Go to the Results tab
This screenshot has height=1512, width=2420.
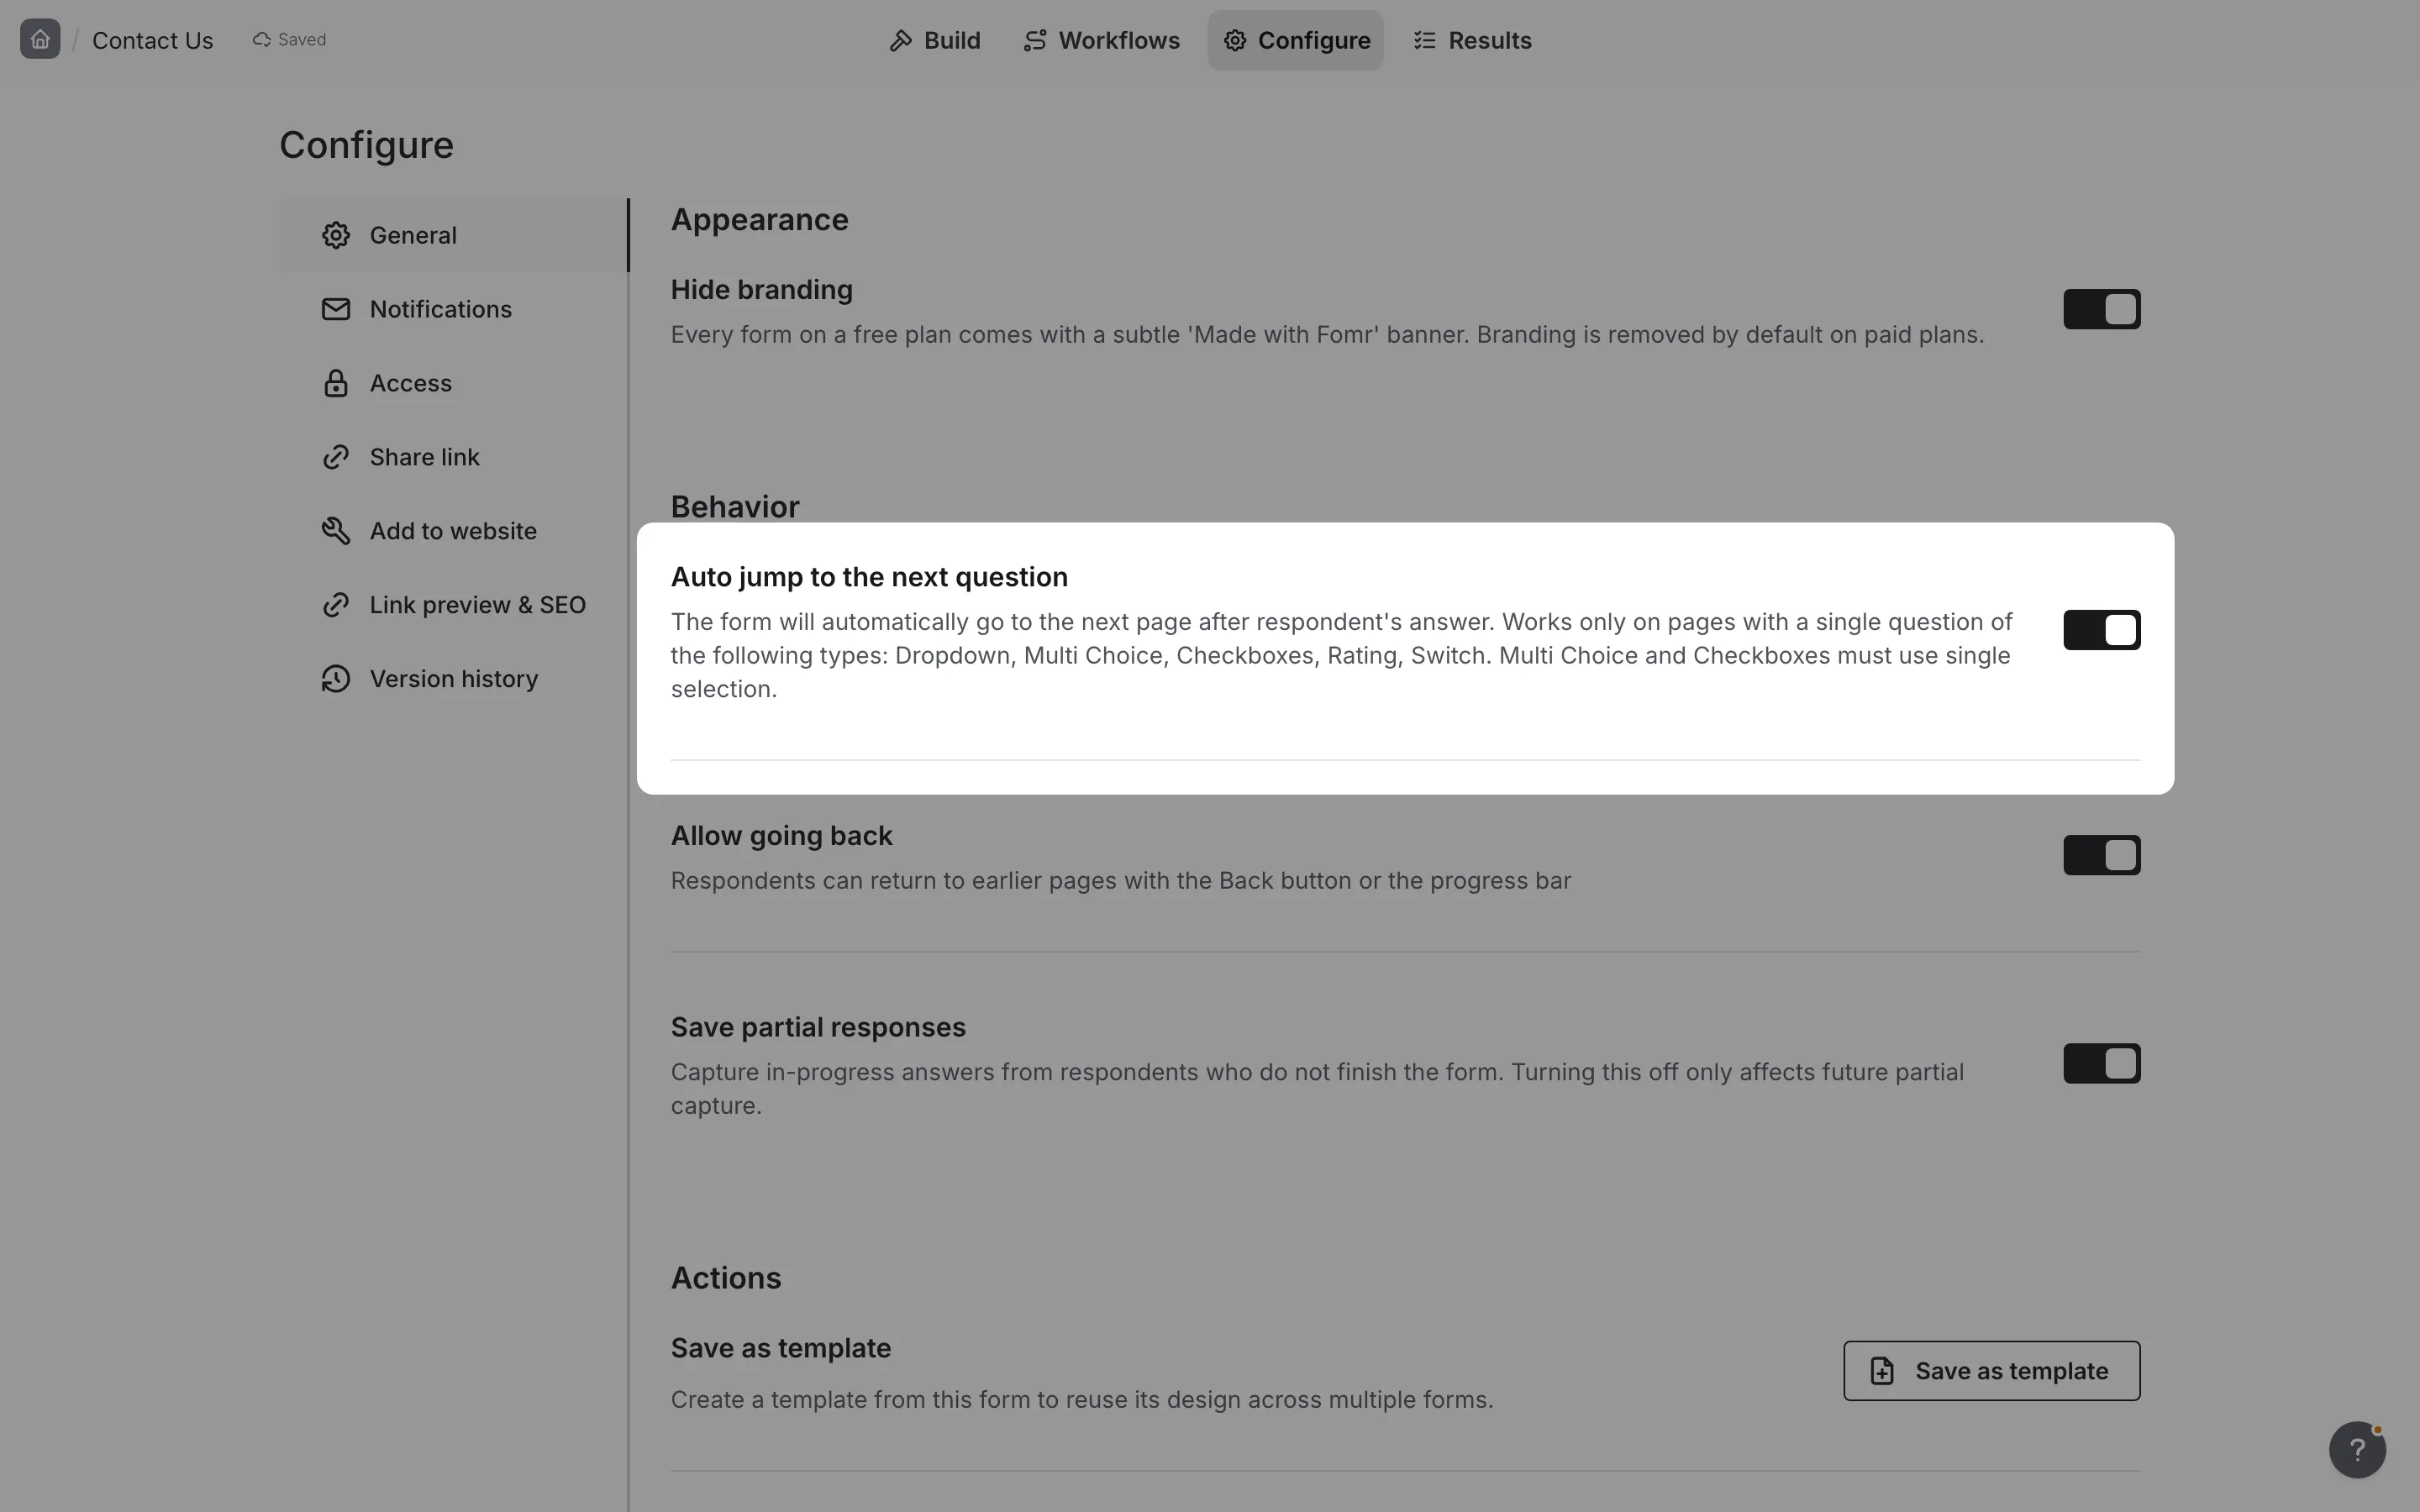coord(1472,40)
